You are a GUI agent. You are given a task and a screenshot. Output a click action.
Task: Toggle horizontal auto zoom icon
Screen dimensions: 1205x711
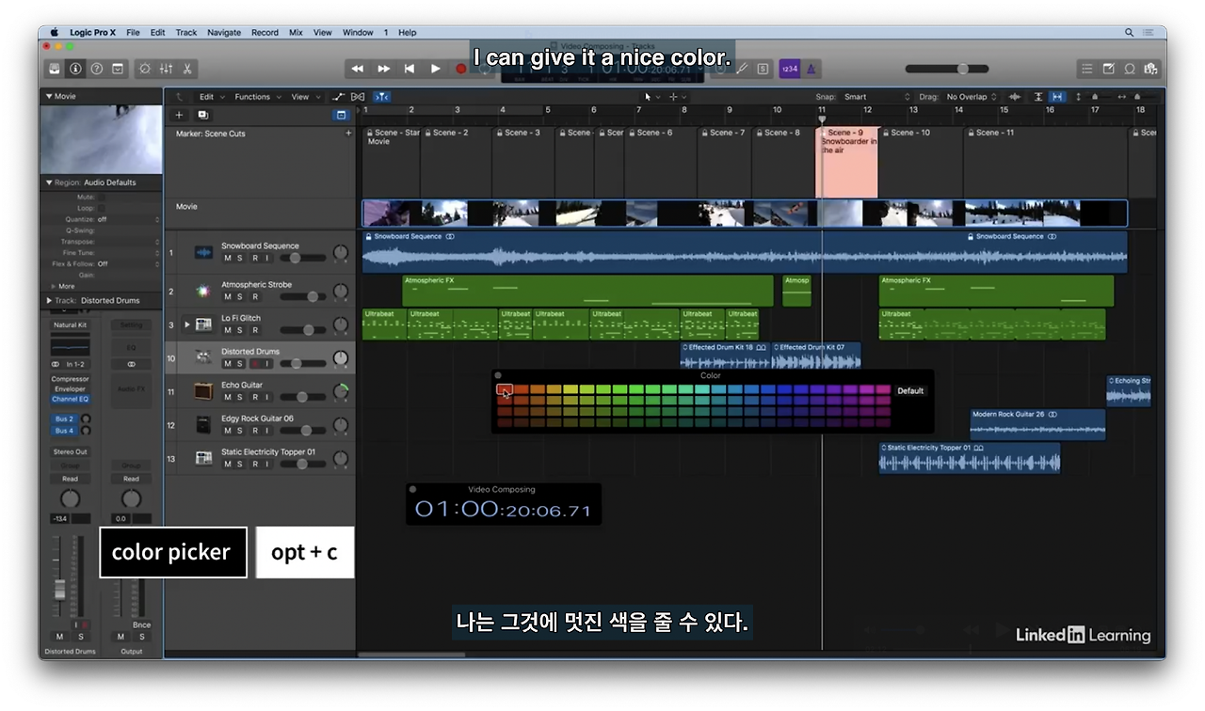[1057, 97]
